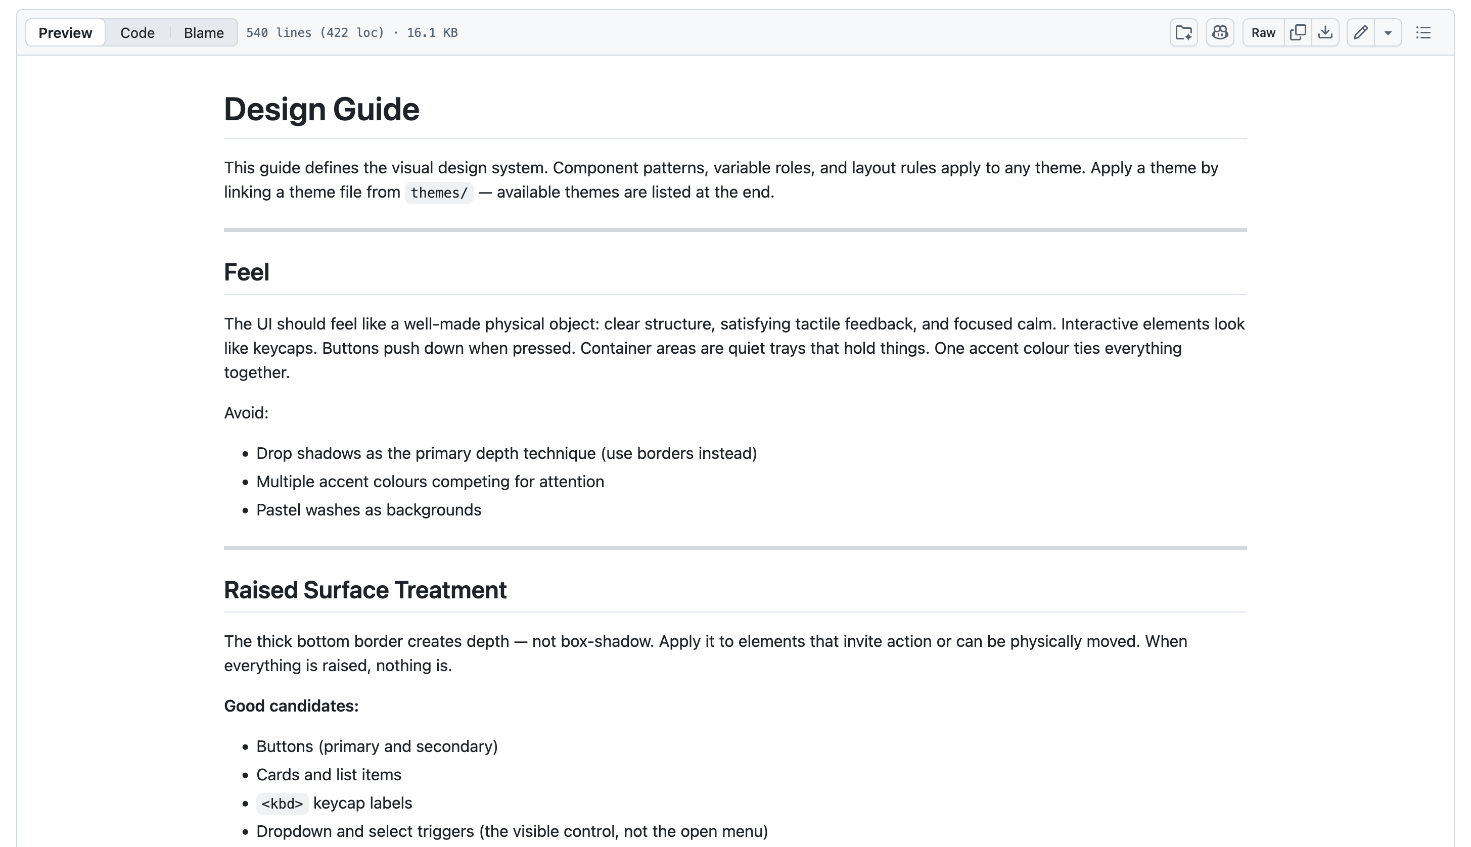Image resolution: width=1471 pixels, height=847 pixels.
Task: Click the Design Guide main heading
Action: pyautogui.click(x=321, y=109)
